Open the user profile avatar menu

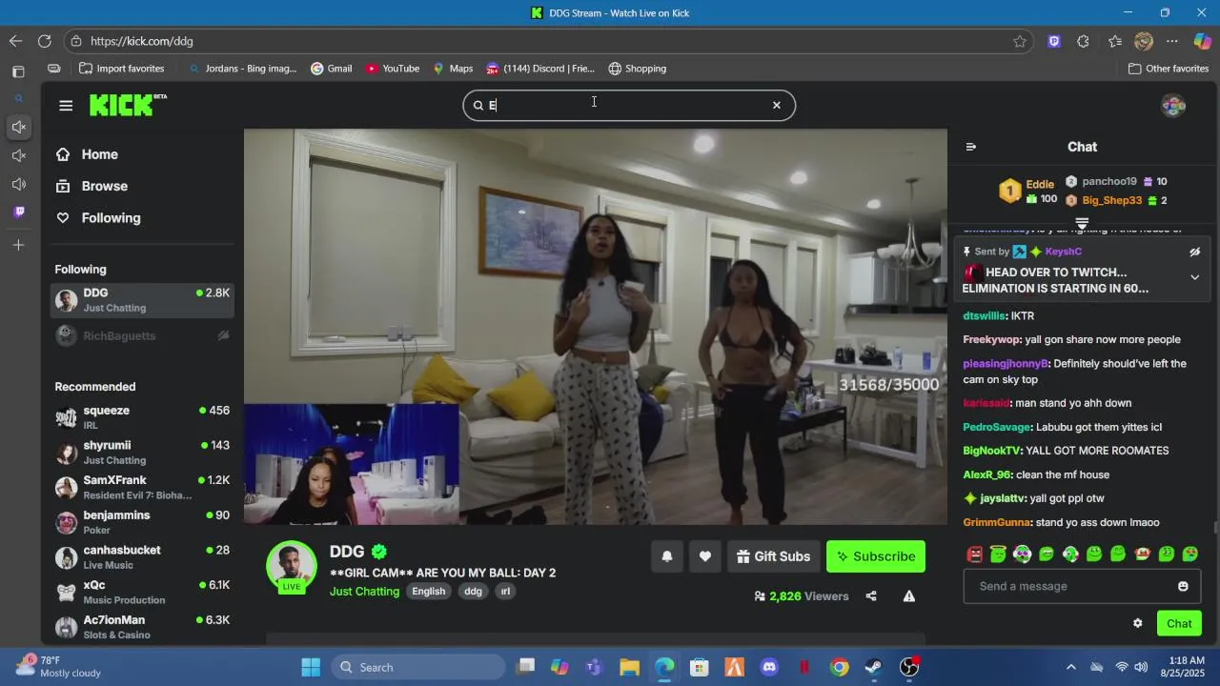click(1173, 106)
